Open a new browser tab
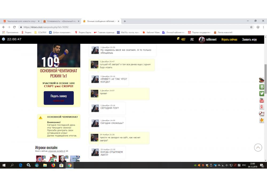This screenshot has width=267, height=187. click(x=125, y=21)
